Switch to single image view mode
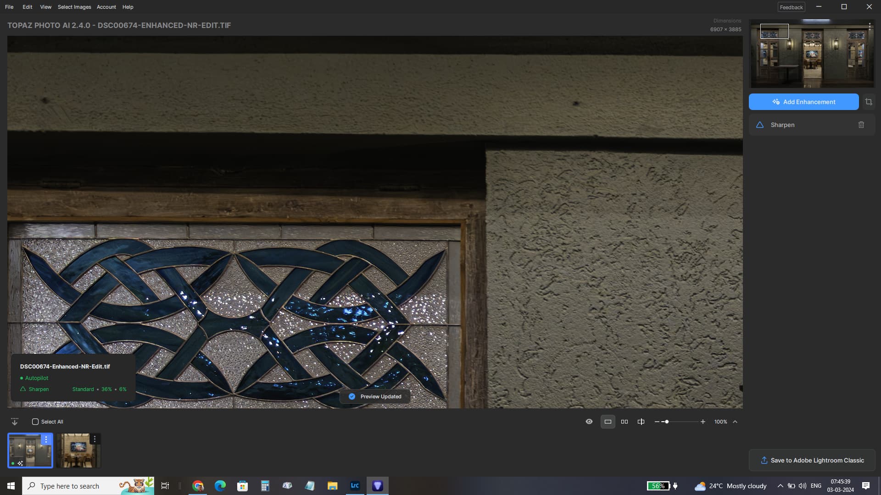 coord(608,422)
